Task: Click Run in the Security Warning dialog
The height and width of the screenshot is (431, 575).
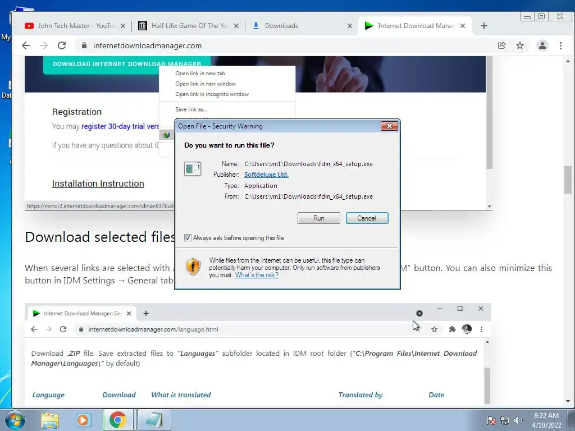Action: tap(319, 218)
